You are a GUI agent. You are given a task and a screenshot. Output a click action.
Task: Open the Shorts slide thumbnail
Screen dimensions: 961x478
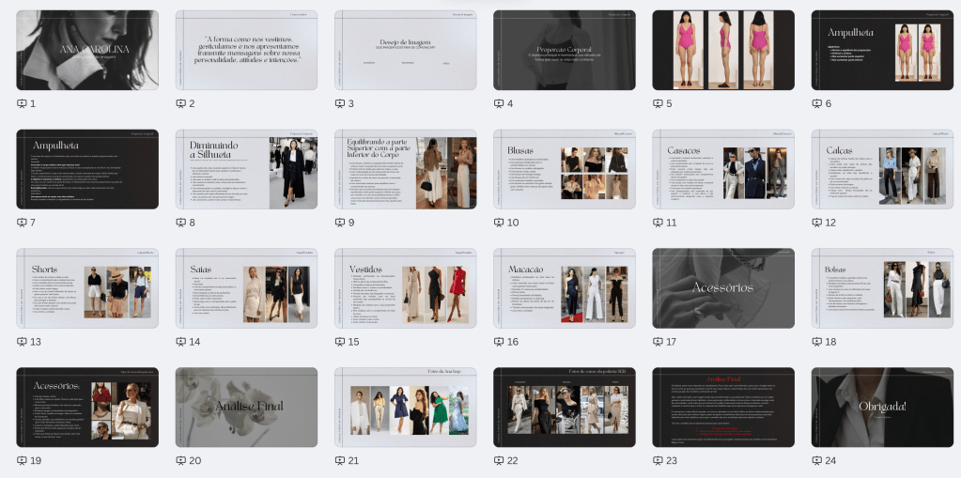point(87,288)
